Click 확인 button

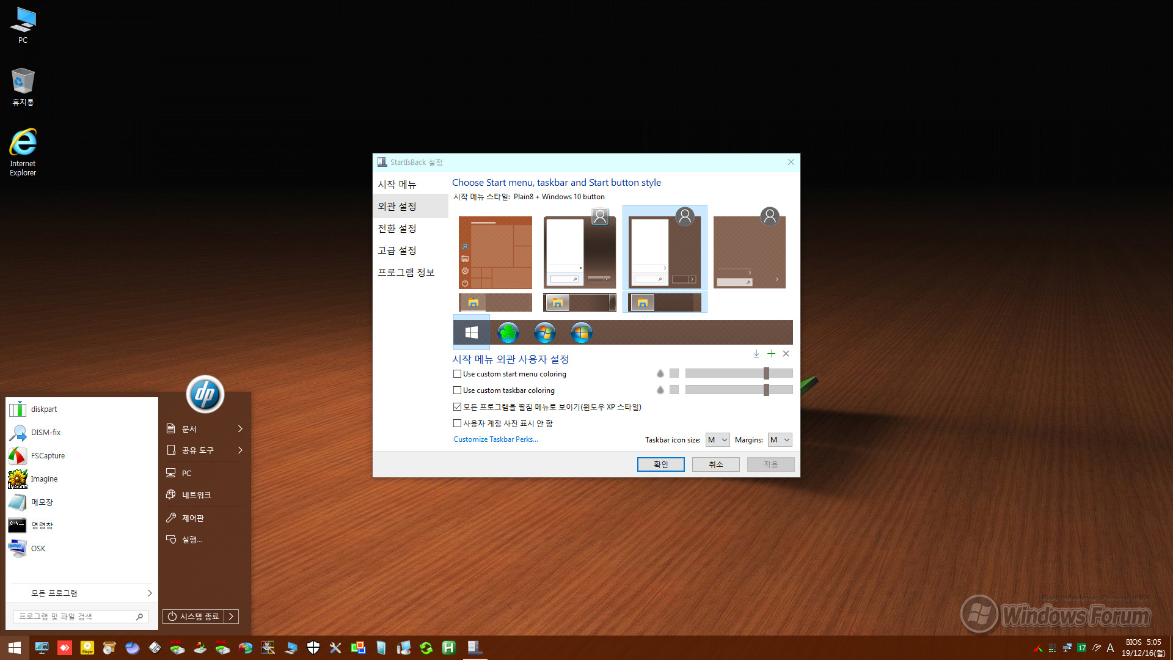pos(660,464)
